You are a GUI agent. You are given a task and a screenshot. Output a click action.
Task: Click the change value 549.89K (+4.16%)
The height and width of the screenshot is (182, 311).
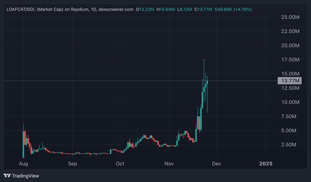[233, 10]
